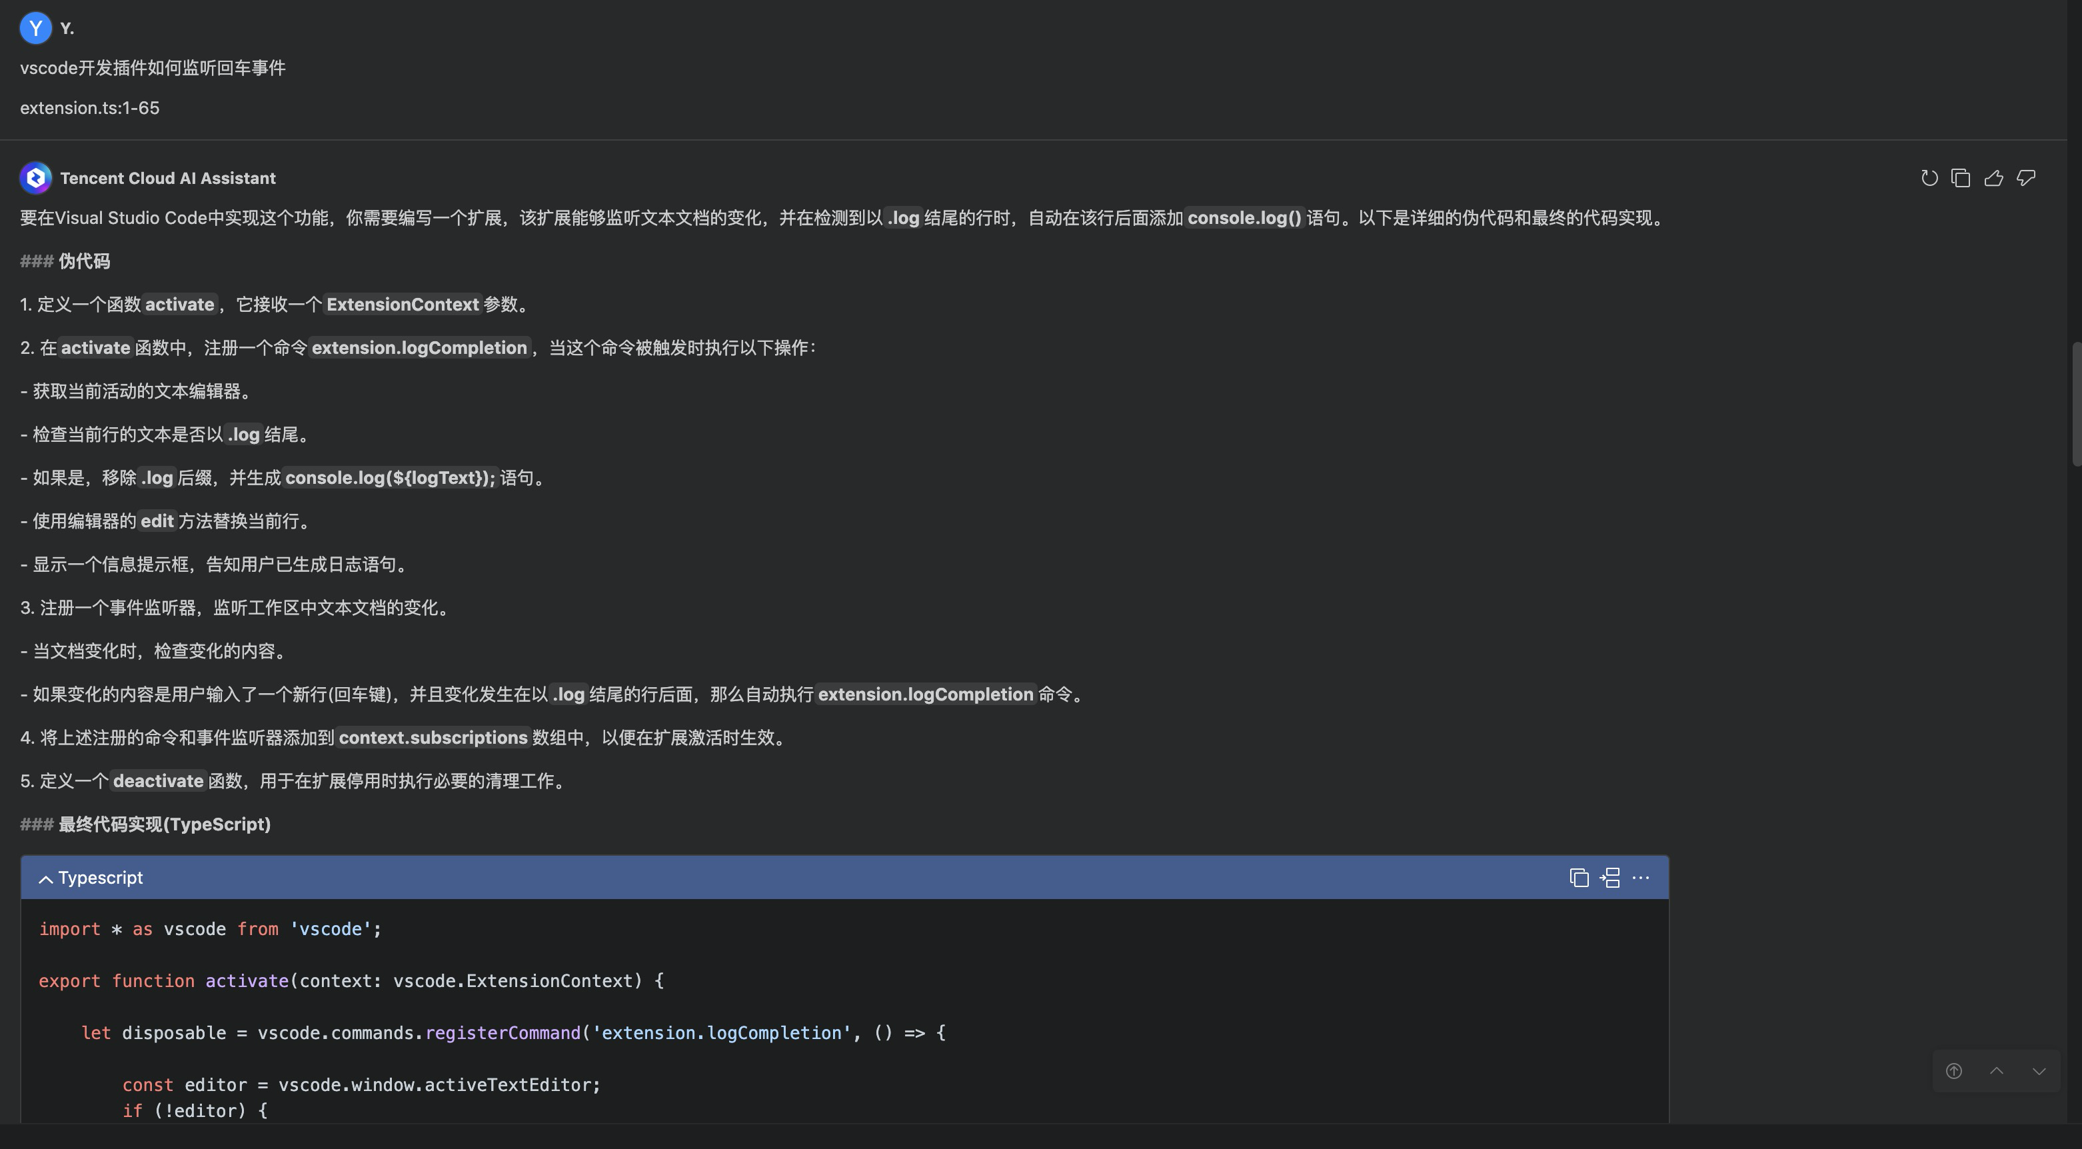Click the user question about vscode回车事件
2082x1149 pixels.
click(x=153, y=68)
